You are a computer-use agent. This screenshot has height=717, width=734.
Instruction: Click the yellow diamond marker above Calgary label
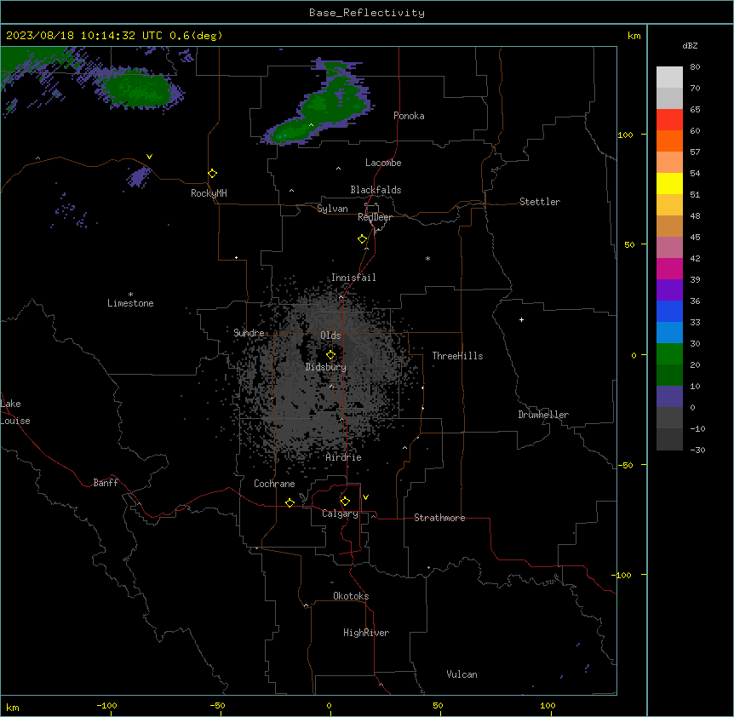(345, 502)
